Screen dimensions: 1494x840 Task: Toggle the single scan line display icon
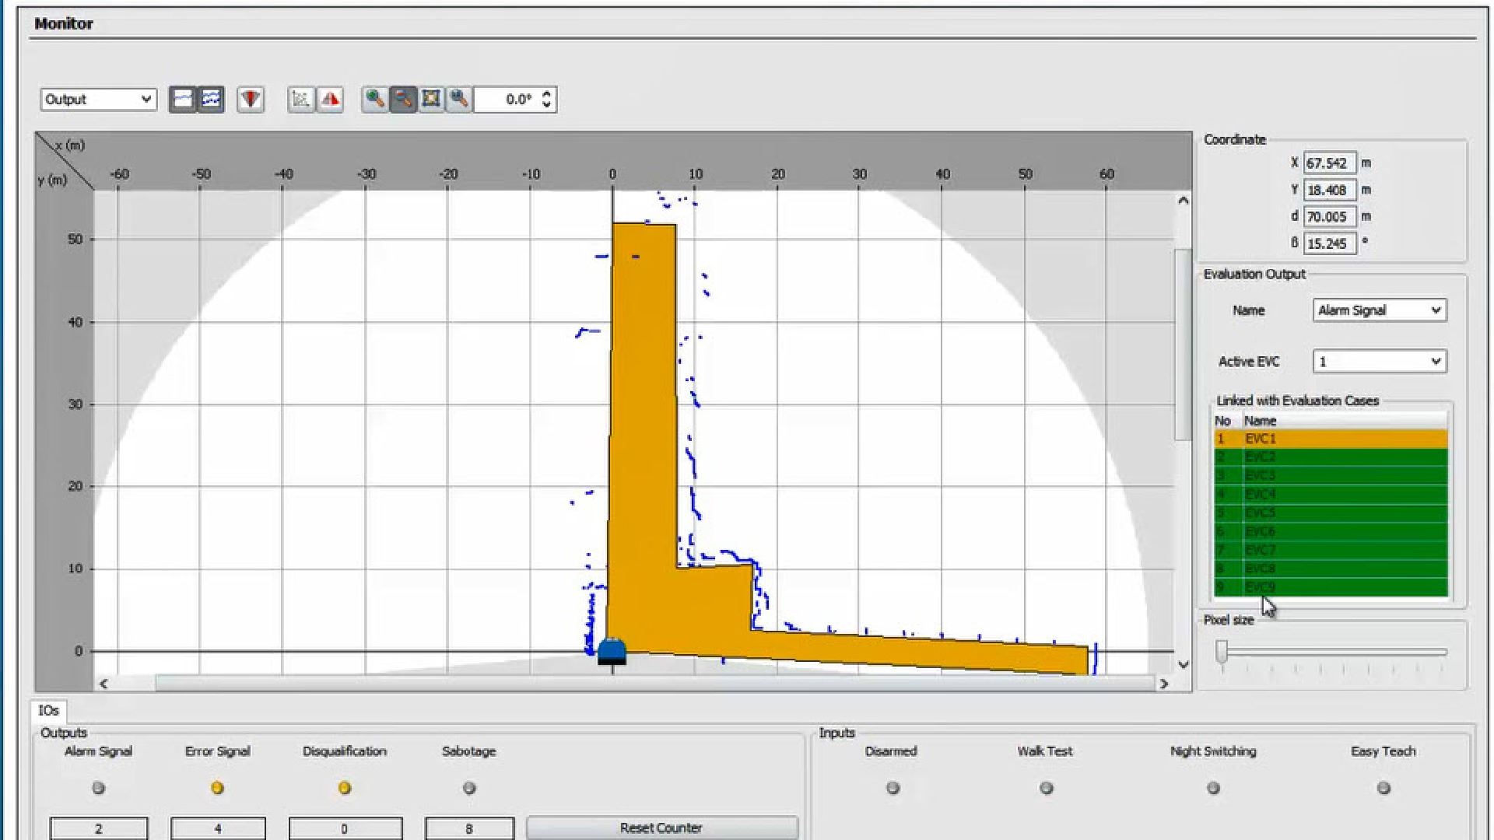point(183,99)
